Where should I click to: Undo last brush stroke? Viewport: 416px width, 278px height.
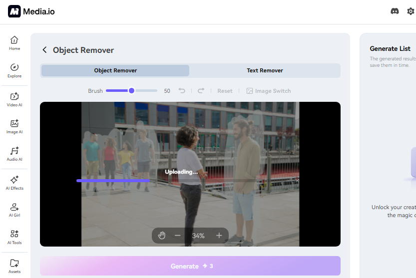182,91
